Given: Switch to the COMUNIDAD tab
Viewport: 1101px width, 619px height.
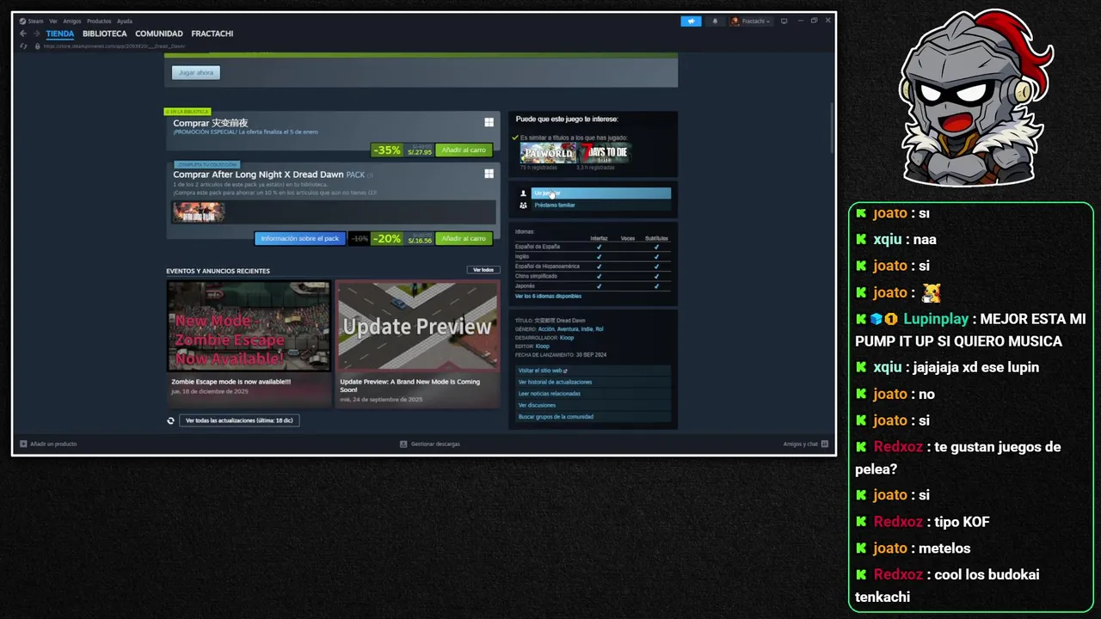Looking at the screenshot, I should click(159, 34).
